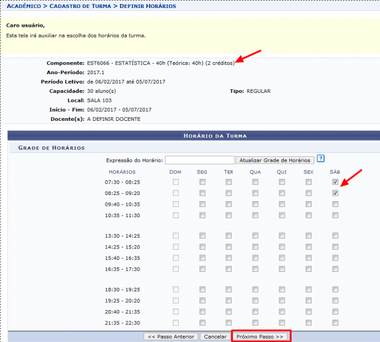
Task: Uncheck Saturday 07:30 - 08:25 checkbox
Action: (335, 182)
